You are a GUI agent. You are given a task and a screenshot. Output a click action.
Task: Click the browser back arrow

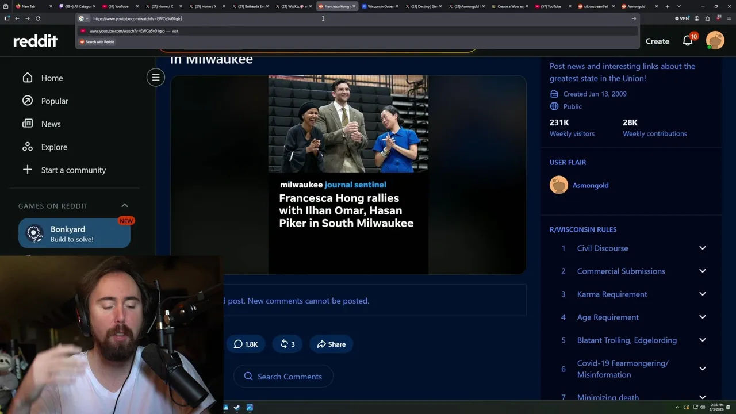click(x=17, y=18)
